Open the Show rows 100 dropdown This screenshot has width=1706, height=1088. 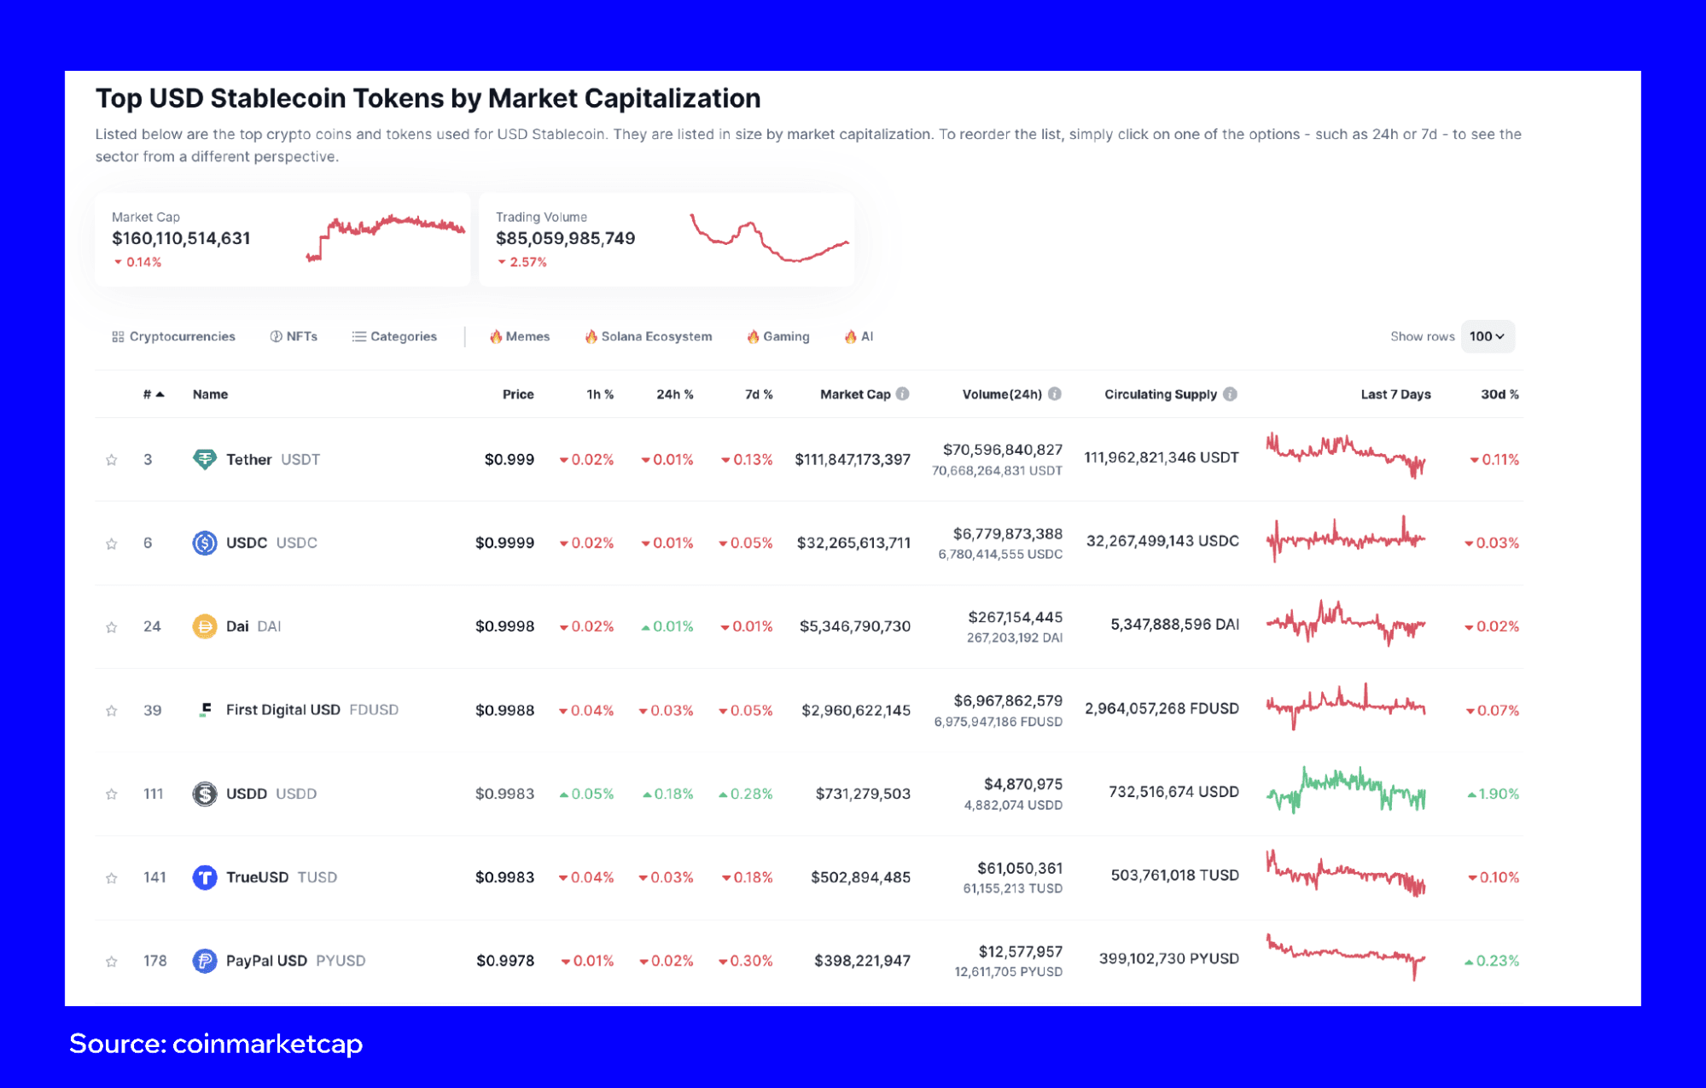coord(1488,336)
